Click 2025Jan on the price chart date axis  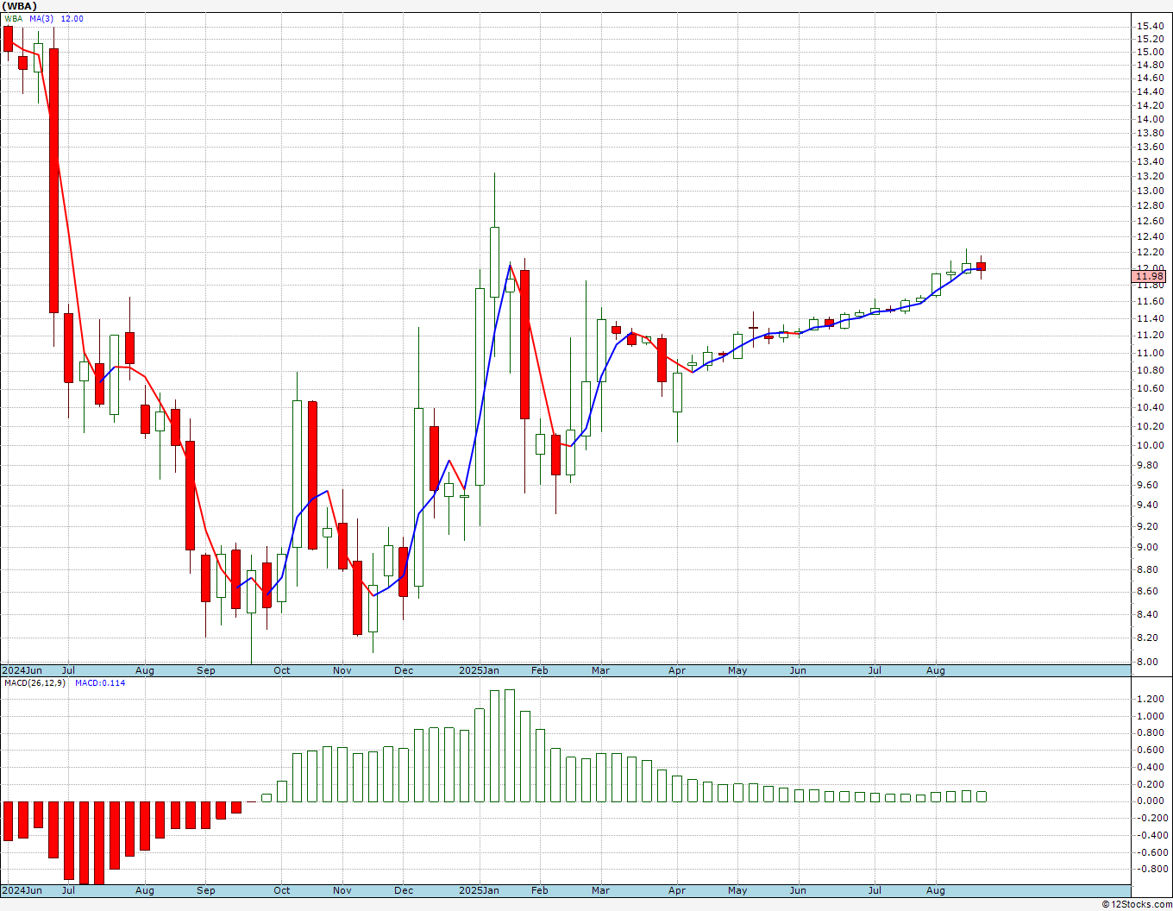[479, 670]
